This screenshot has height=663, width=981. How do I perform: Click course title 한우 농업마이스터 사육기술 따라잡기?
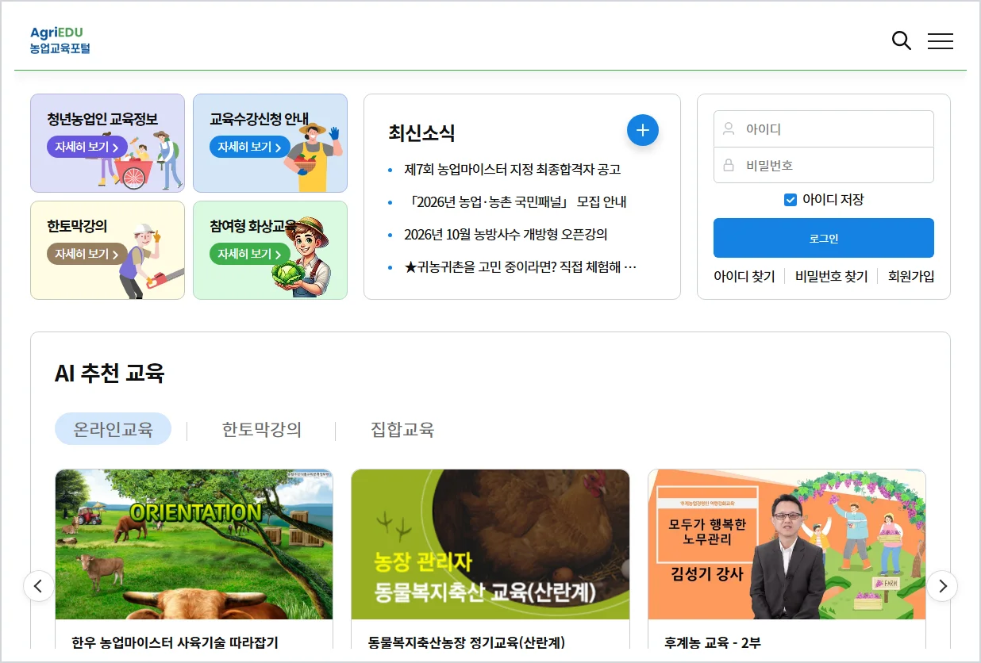click(x=175, y=642)
